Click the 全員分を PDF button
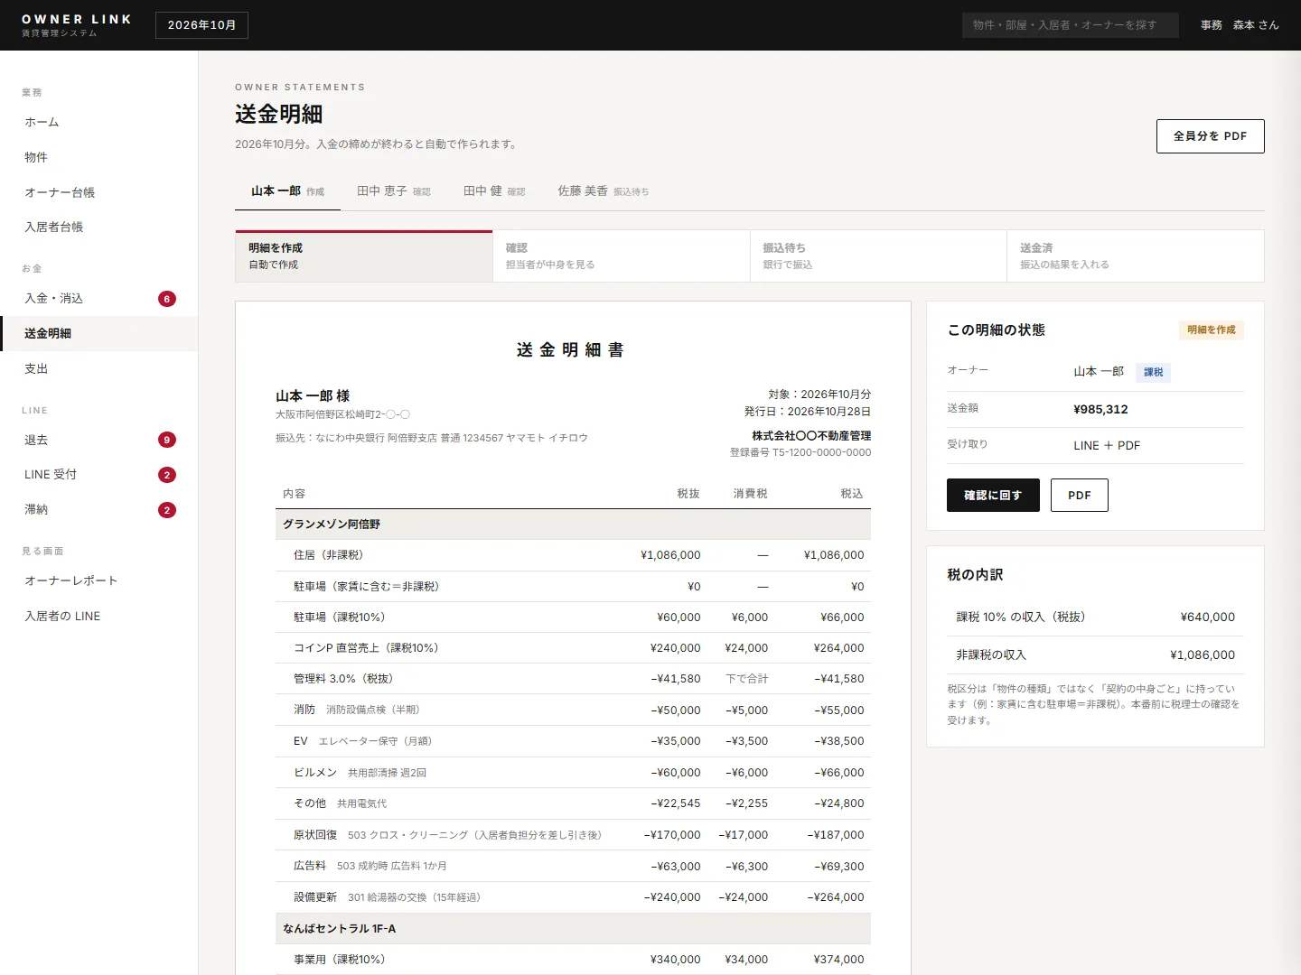1301x975 pixels. [1210, 136]
